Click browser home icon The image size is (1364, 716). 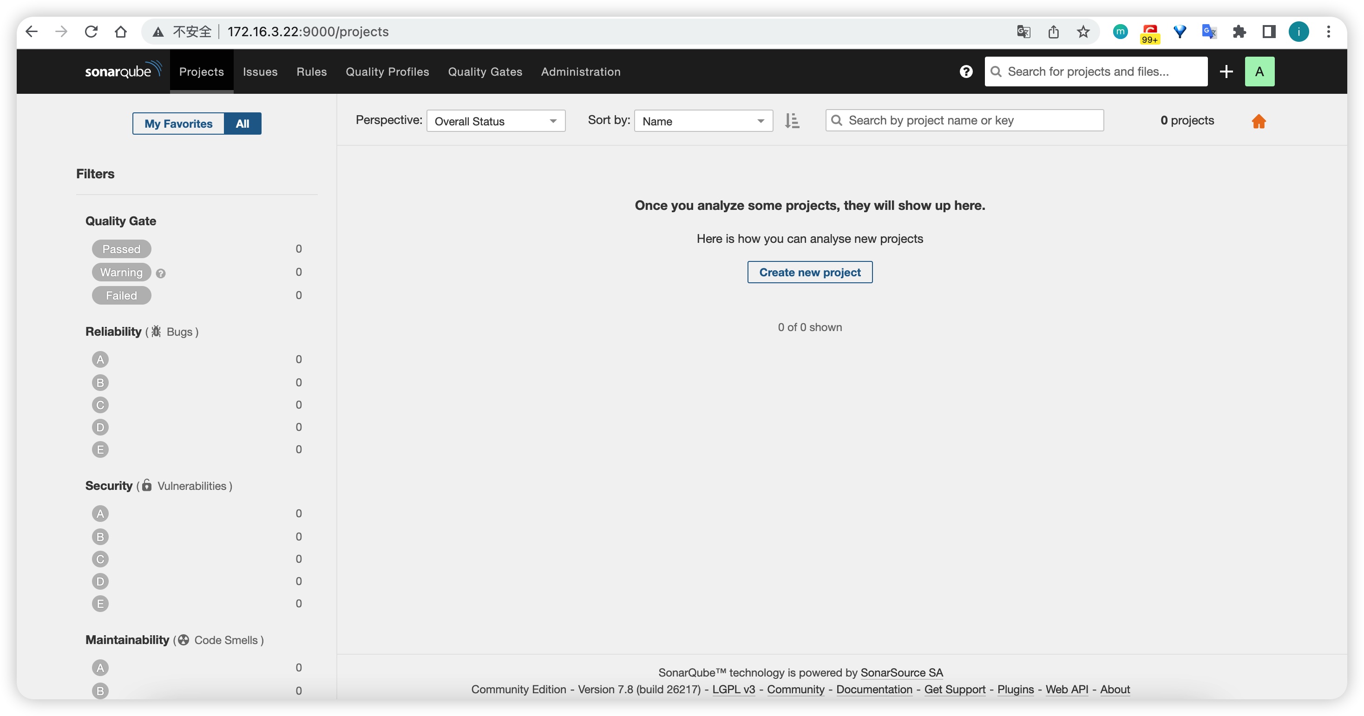[121, 32]
